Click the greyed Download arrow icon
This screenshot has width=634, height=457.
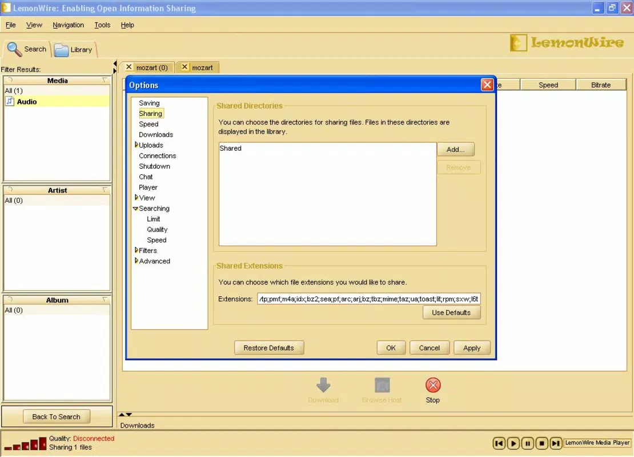(x=323, y=386)
